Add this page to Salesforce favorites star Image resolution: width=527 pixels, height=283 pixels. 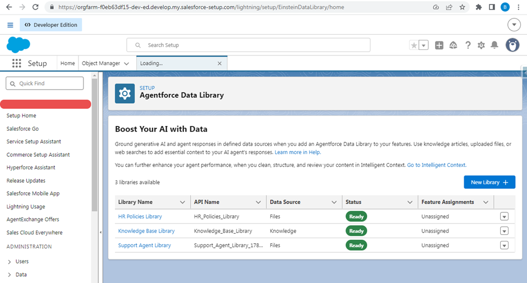click(x=414, y=45)
